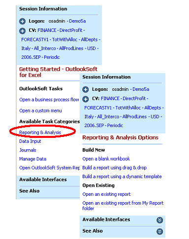
Task: Expand See Also chevron in right panel
Action: (x=159, y=232)
